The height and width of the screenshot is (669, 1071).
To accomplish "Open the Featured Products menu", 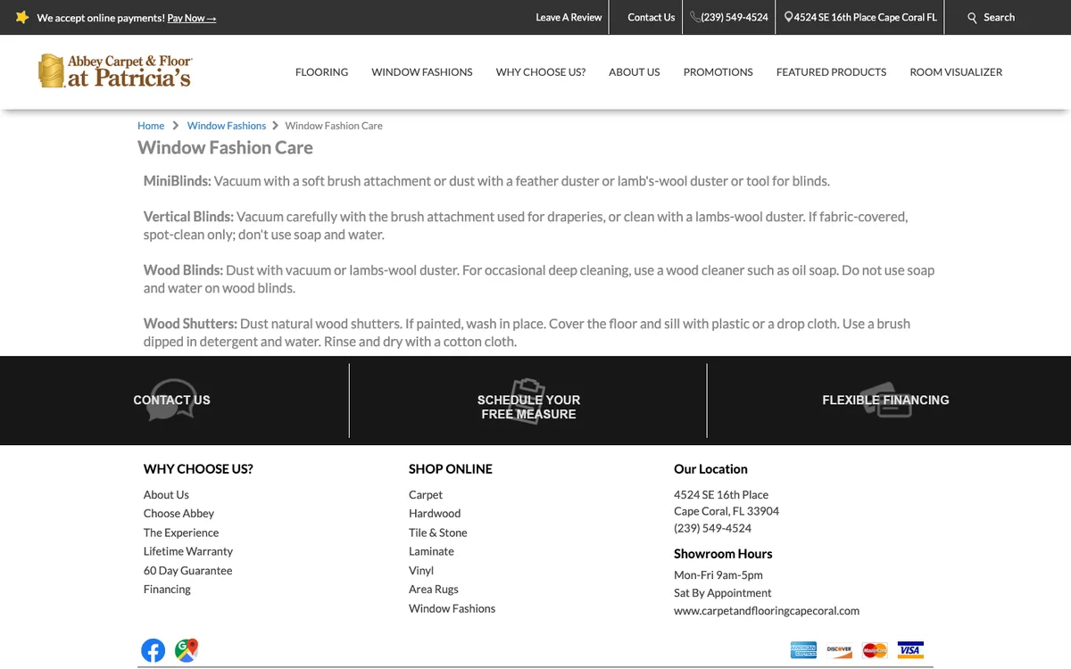I will [x=832, y=72].
